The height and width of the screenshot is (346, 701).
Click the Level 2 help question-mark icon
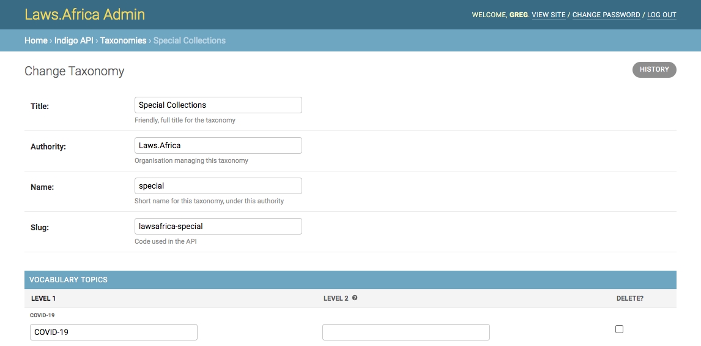(355, 298)
